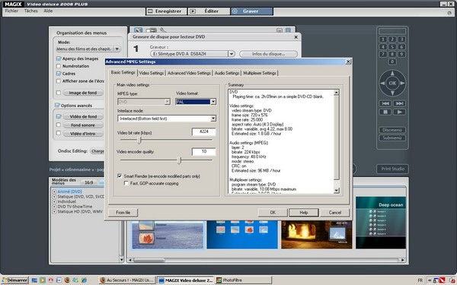The height and width of the screenshot is (285, 457).
Task: Click number 5 on the remote keypad
Action: click(x=392, y=46)
